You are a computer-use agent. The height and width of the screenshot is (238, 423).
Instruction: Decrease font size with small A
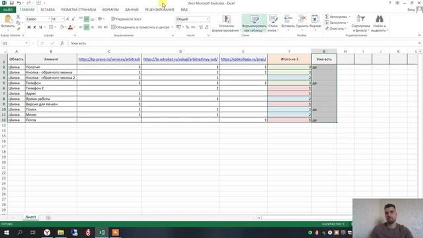73,19
